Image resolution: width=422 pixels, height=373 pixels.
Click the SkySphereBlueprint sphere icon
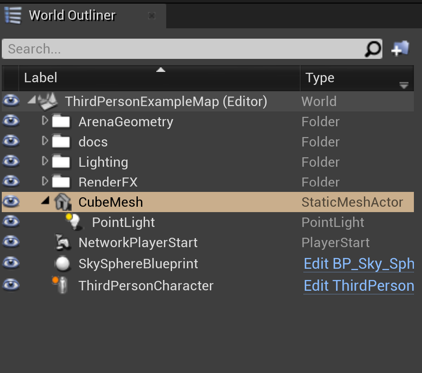coord(63,263)
